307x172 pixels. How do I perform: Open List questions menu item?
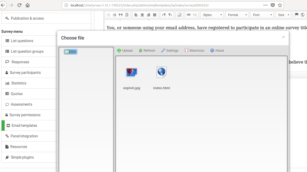point(29,41)
